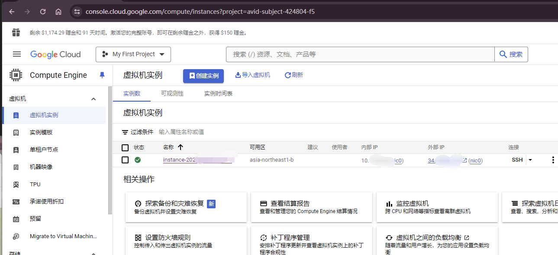Click the 刷新 button
This screenshot has height=255, width=558.
[294, 75]
